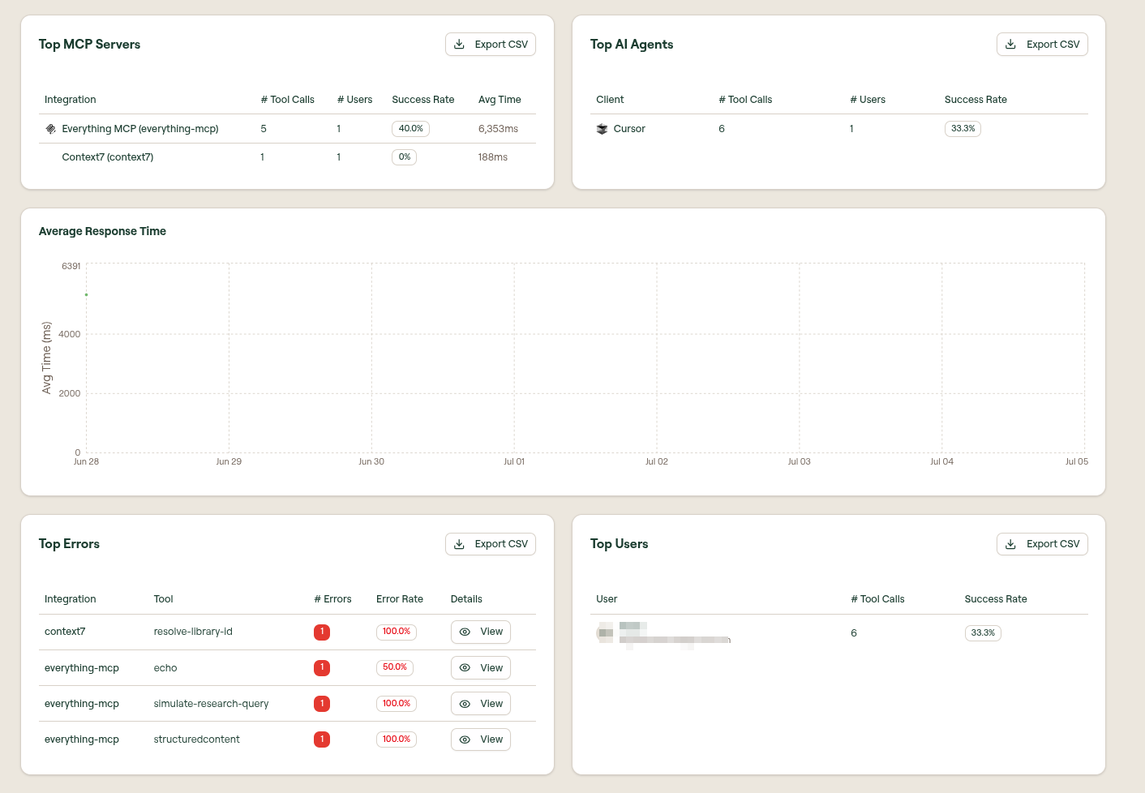Screen dimensions: 1145x793
Task: Click the Cursor agent icon
Action: point(602,129)
